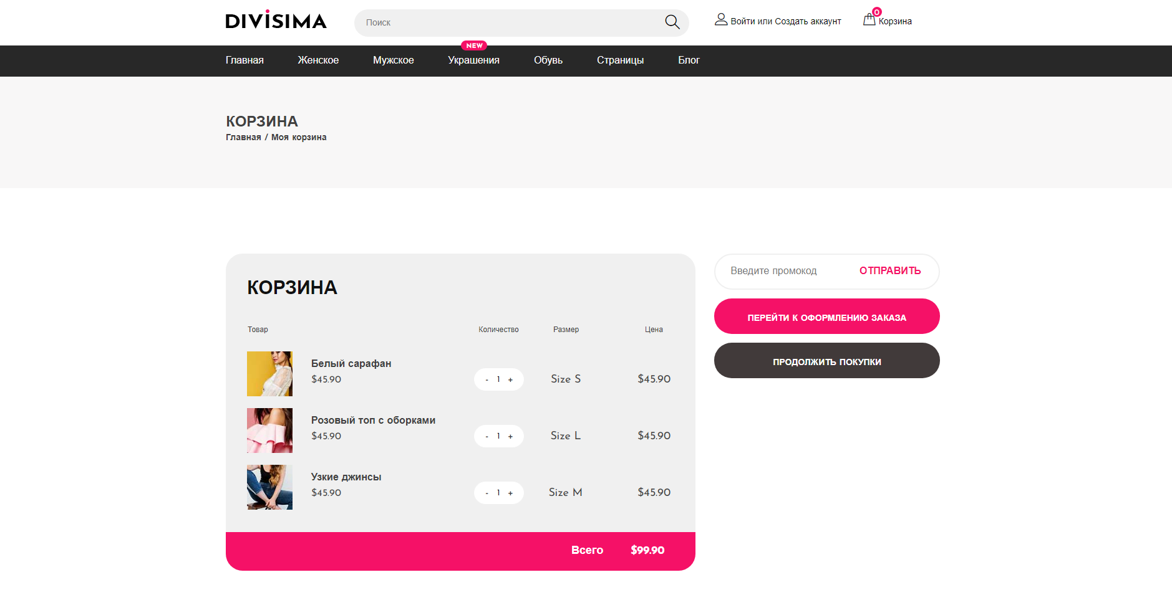Click Главная breadcrumb link
The image size is (1172, 600).
click(x=243, y=137)
